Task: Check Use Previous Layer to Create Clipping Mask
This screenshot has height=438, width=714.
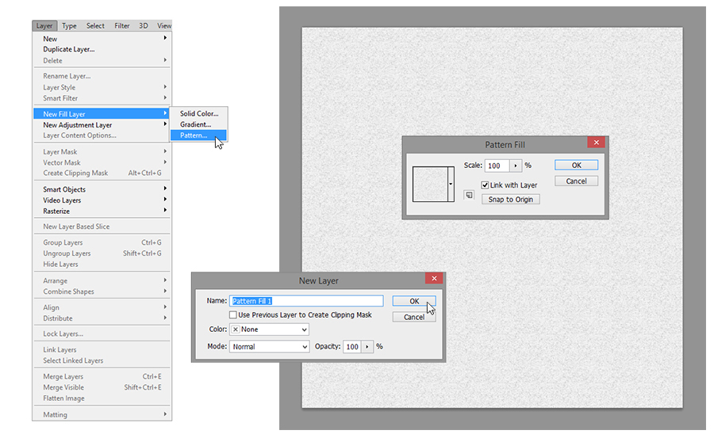Action: click(232, 315)
